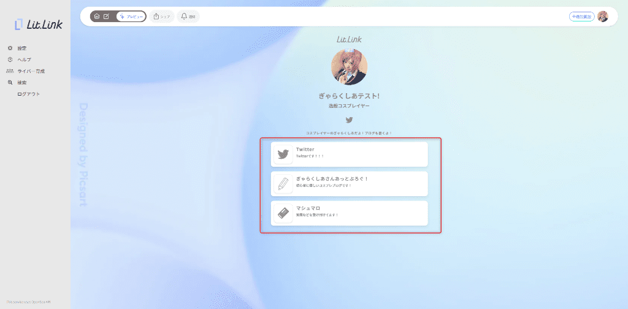
Task: Open ヘルプ help in the sidebar
Action: tap(24, 59)
